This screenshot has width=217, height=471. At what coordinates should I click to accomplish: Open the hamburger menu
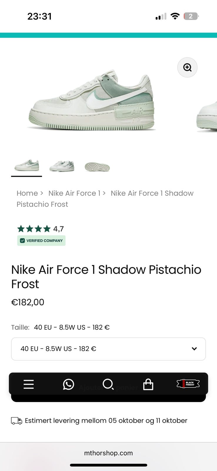tap(29, 384)
